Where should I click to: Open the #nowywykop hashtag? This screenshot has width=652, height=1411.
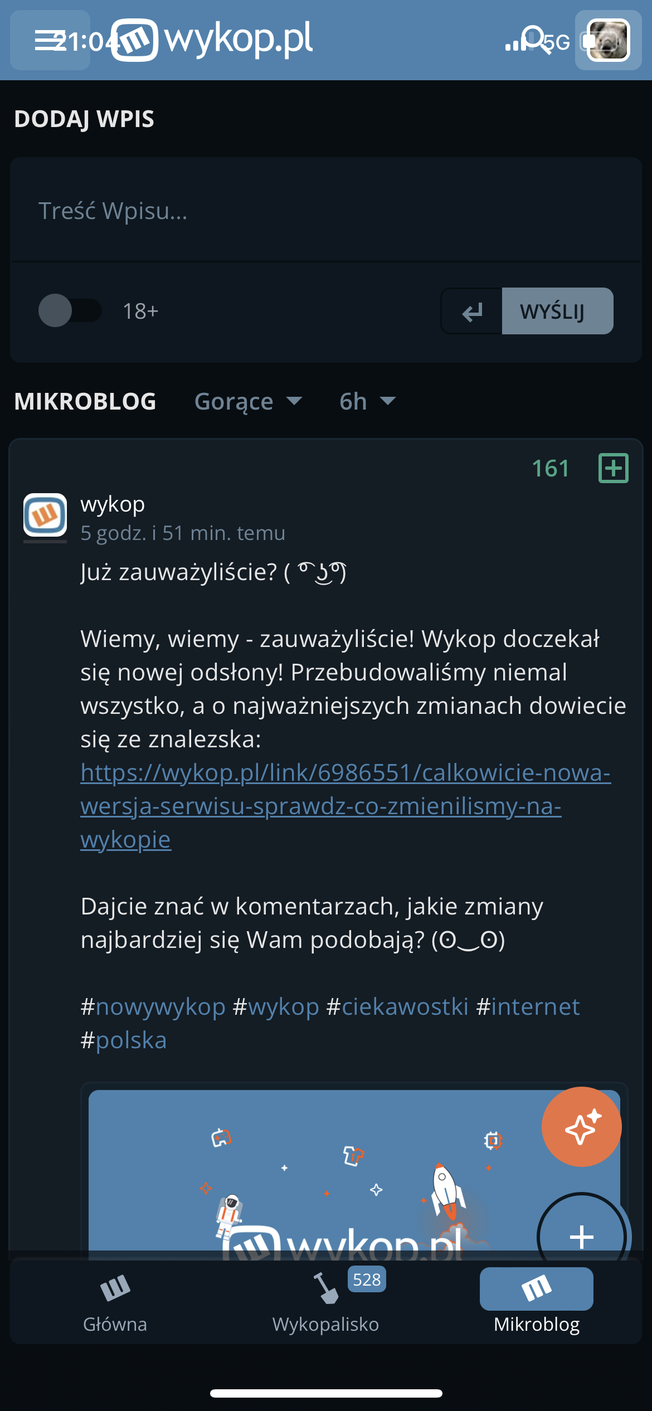pos(154,1007)
